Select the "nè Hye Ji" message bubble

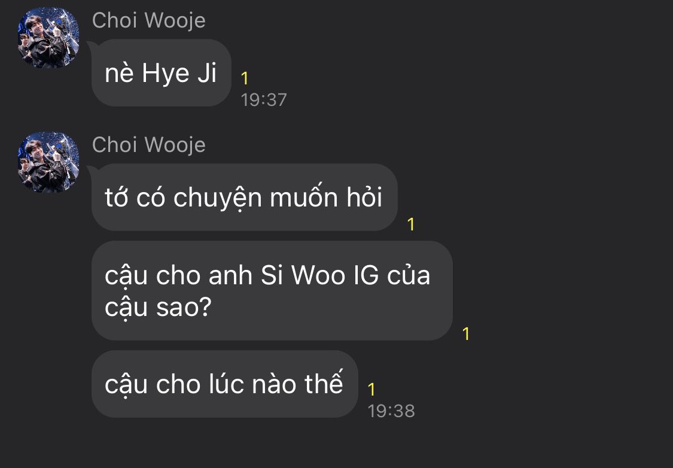click(162, 72)
